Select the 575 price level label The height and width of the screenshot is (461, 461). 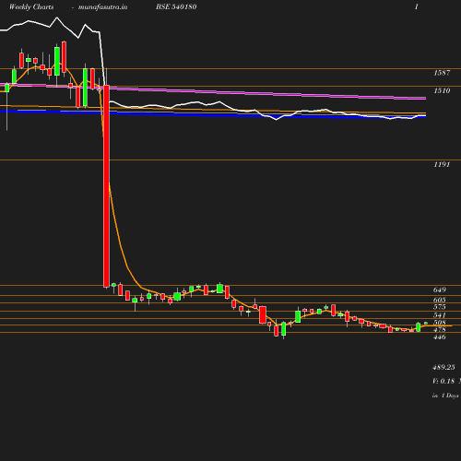pyautogui.click(x=440, y=307)
